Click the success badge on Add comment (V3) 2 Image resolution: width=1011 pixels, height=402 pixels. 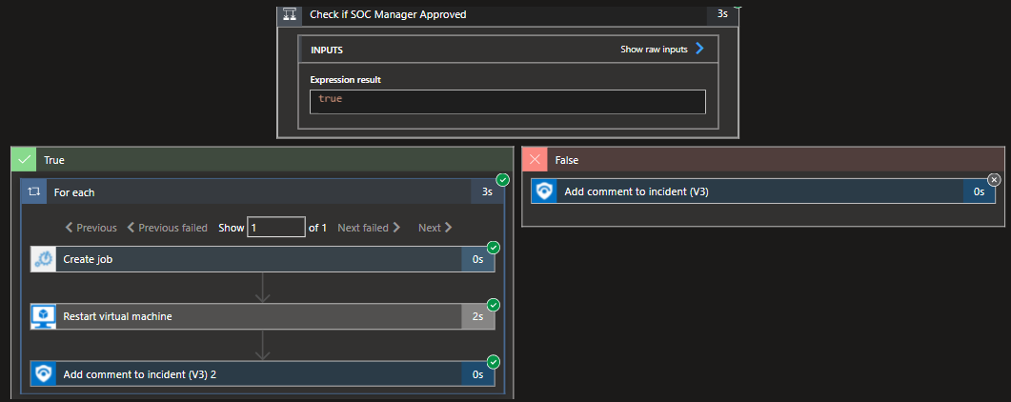[x=494, y=362]
